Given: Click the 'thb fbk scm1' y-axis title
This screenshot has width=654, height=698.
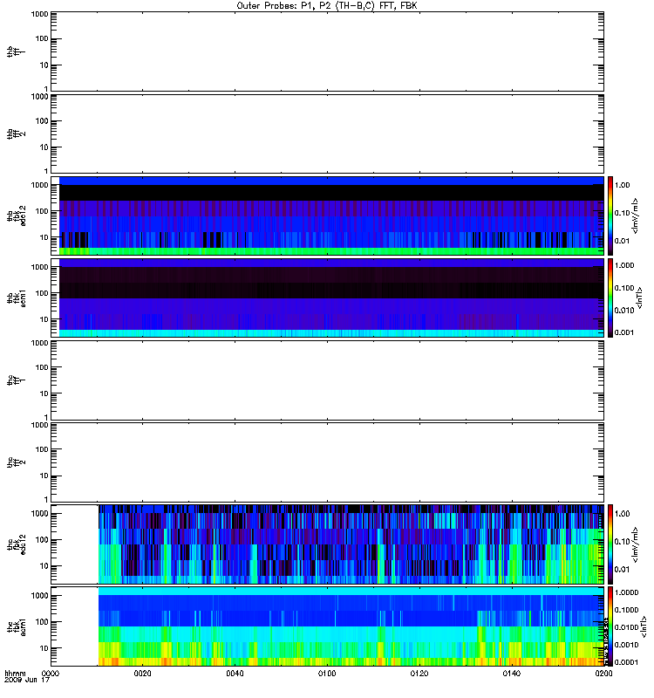Looking at the screenshot, I should 16,298.
